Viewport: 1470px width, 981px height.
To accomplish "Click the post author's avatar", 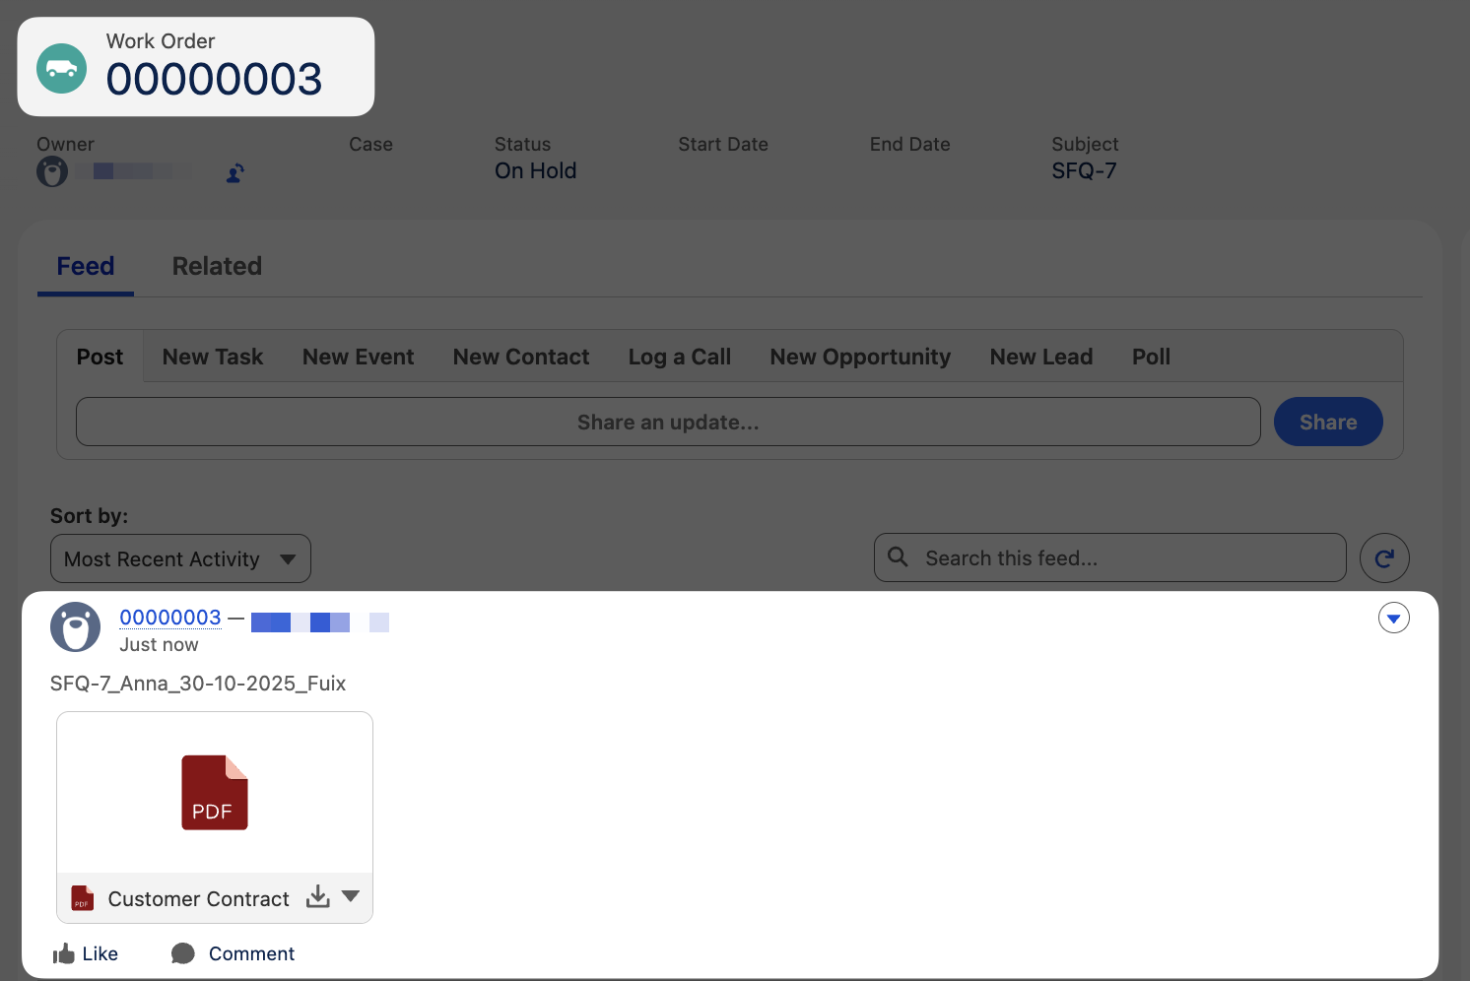I will coord(75,627).
